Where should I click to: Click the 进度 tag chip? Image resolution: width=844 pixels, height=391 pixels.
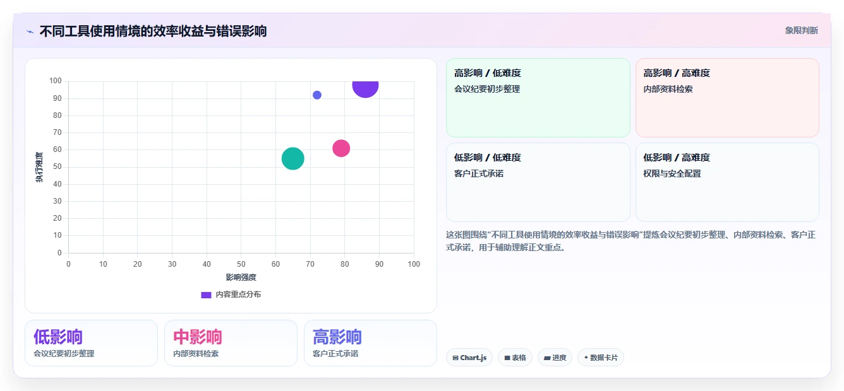555,358
